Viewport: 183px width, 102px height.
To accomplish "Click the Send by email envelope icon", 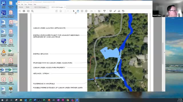I will coord(28,11).
